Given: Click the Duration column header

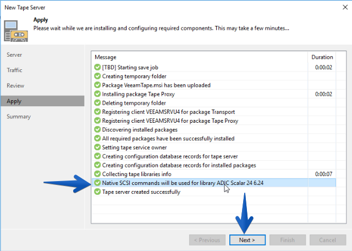Looking at the screenshot, I should pyautogui.click(x=322, y=57).
